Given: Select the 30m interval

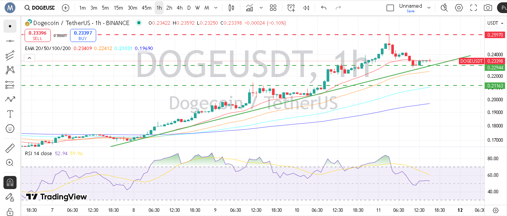Looking at the screenshot, I should 132,8.
